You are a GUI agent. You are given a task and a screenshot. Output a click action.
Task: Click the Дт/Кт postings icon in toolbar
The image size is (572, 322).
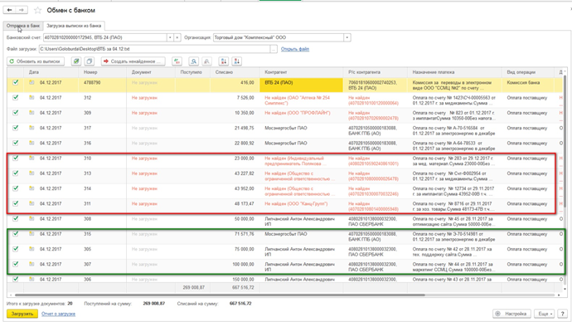pyautogui.click(x=177, y=61)
